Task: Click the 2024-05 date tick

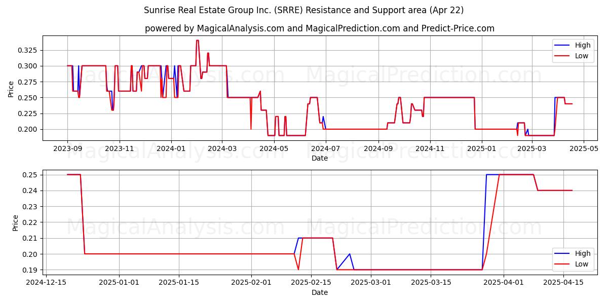Action: [274, 149]
